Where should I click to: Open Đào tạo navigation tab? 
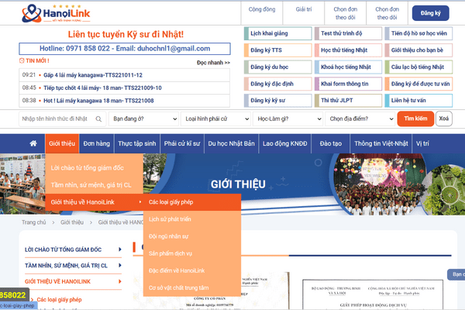[x=331, y=143]
